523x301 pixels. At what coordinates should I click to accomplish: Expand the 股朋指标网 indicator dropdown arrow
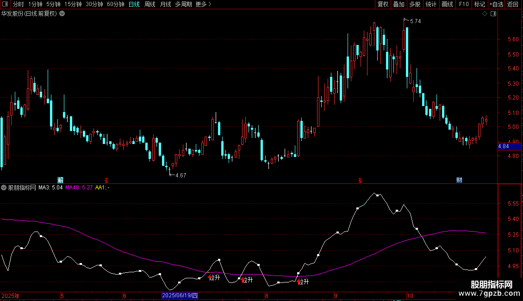pyautogui.click(x=4, y=188)
